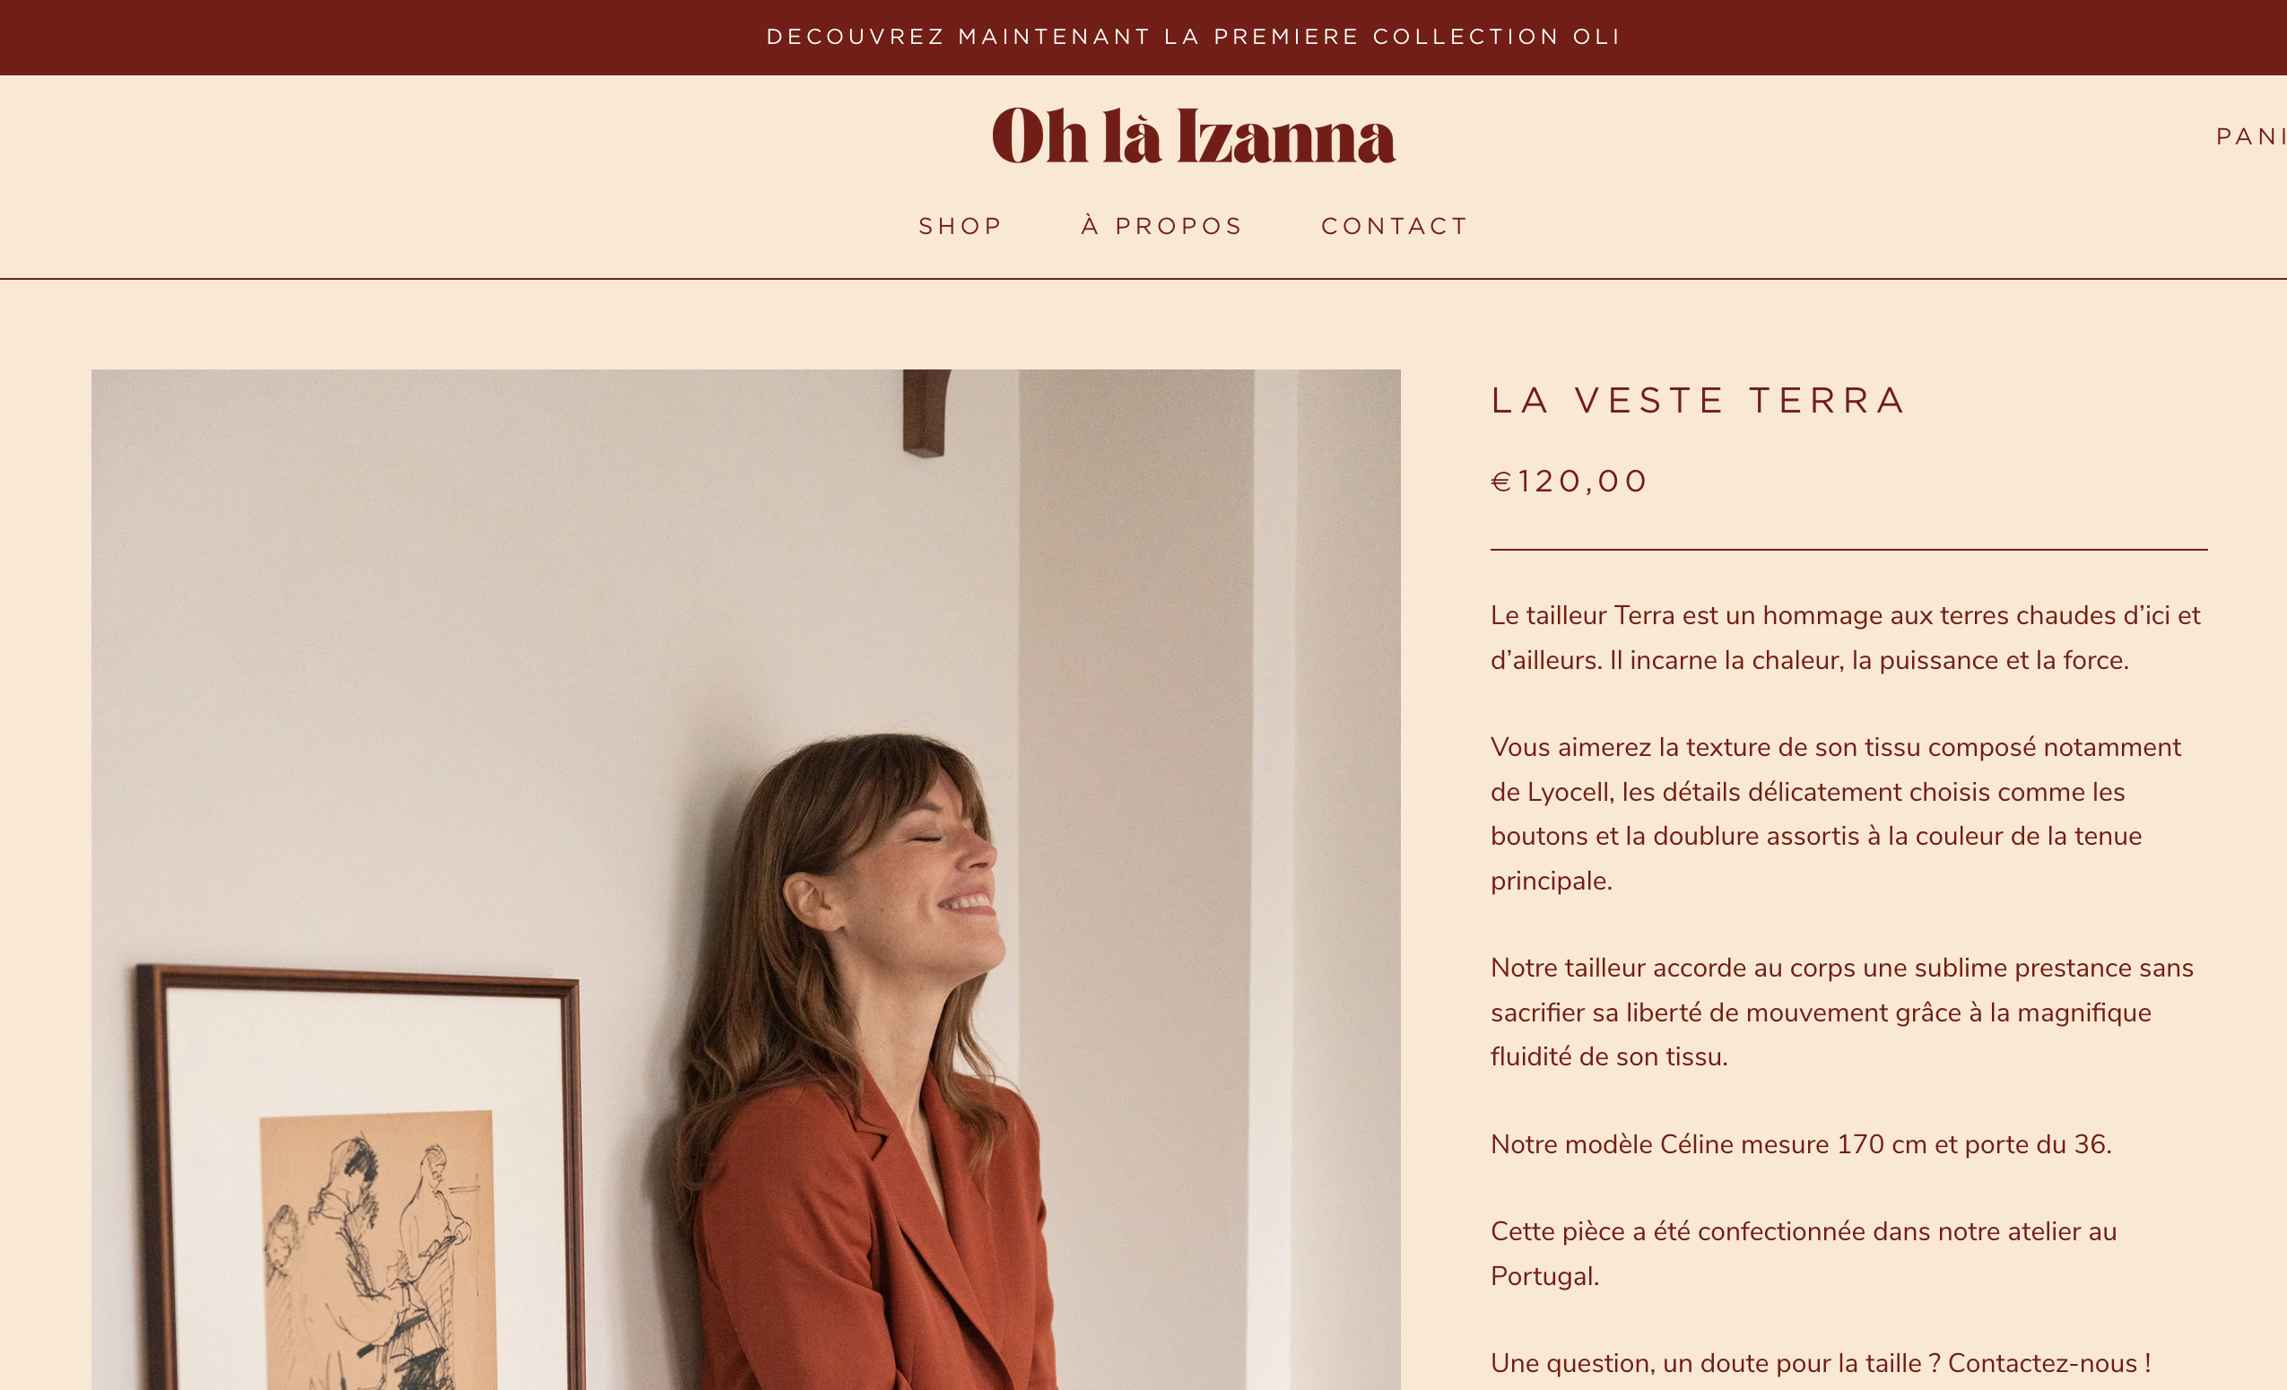Click the Oh là Izanna logo

point(1193,135)
